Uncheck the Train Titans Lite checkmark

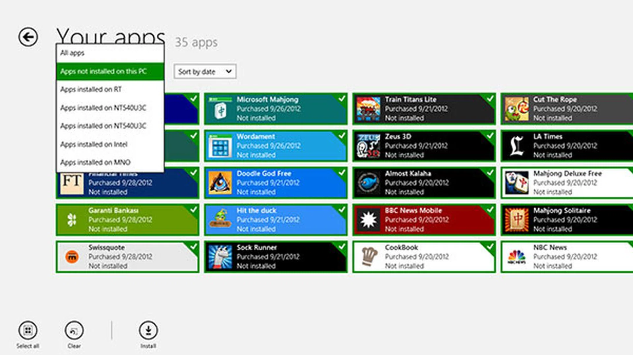[490, 98]
